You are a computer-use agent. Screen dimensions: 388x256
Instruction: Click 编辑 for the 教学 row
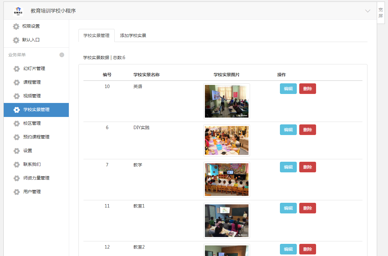(288, 167)
